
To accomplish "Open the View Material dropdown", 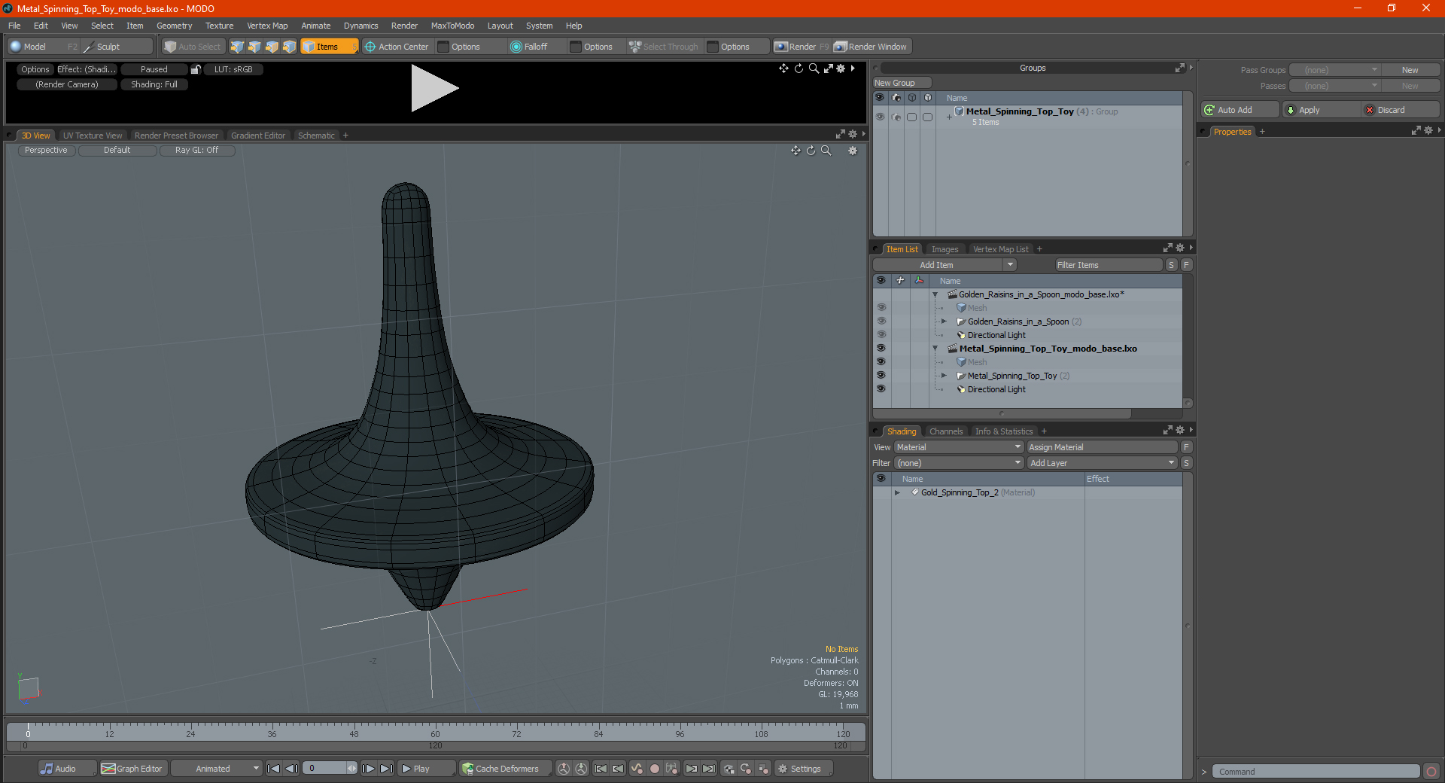I will point(959,447).
